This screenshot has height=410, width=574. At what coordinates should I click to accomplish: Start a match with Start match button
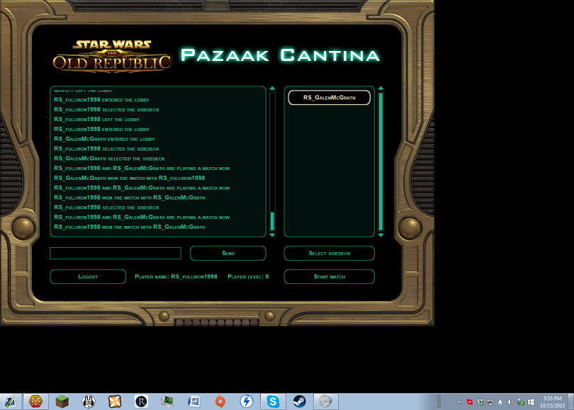tap(329, 277)
